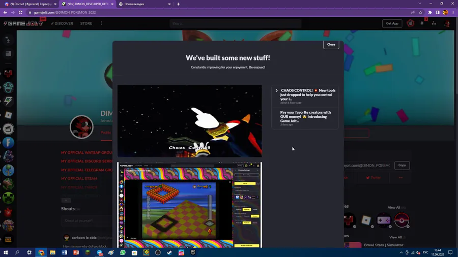
Task: Open the Chrome three-dot menu
Action: coord(453,13)
